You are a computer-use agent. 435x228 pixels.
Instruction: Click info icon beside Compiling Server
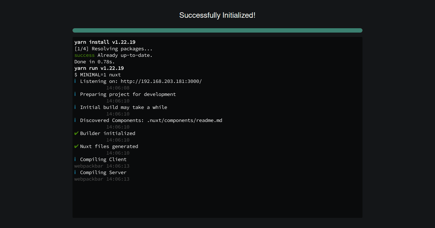pyautogui.click(x=75, y=172)
